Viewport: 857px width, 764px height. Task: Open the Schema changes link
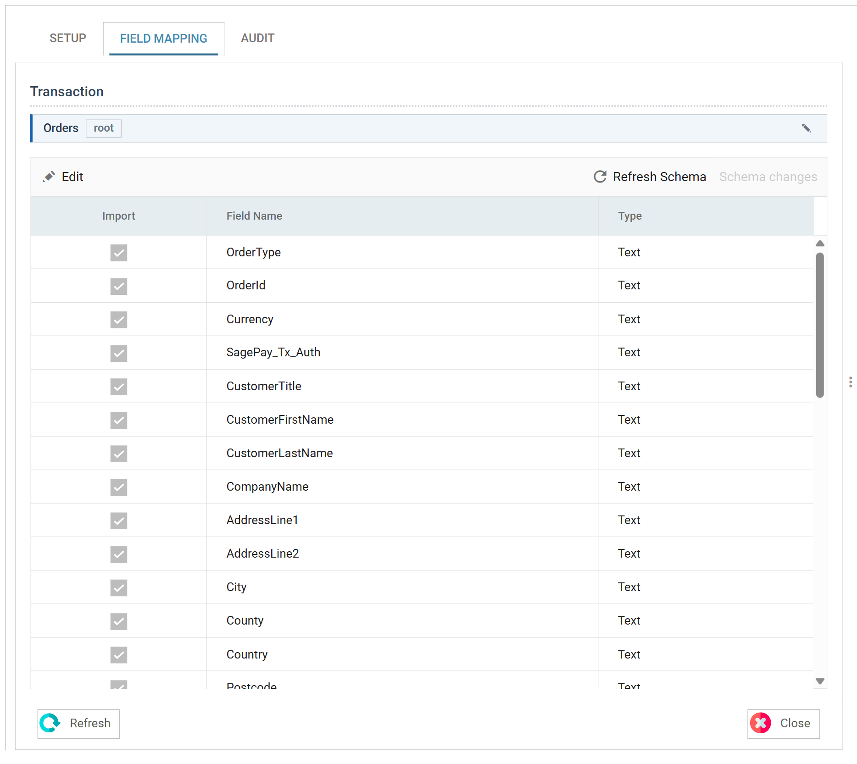(768, 177)
